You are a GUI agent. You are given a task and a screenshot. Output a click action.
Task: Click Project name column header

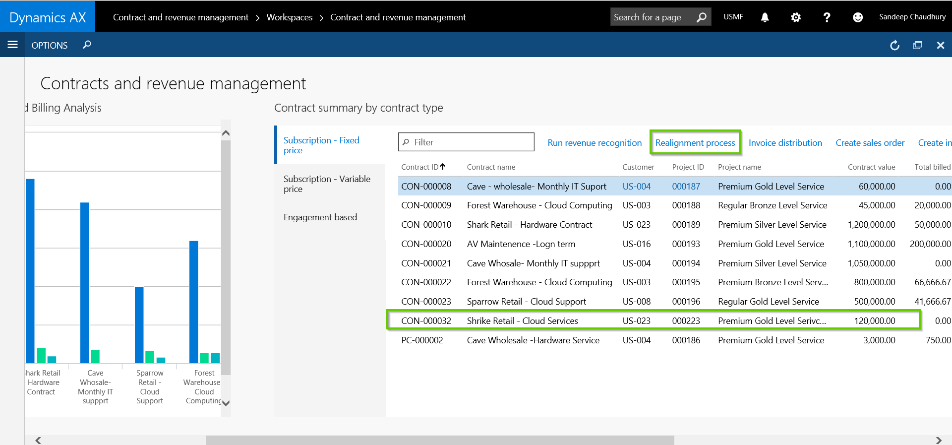(739, 167)
